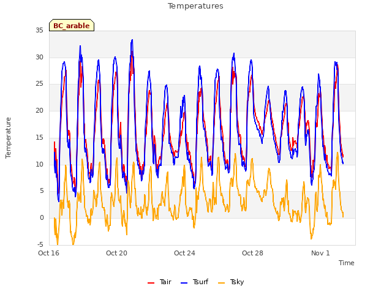Click the Oct 28 x-axis tick label
Image resolution: width=392 pixels, height=294 pixels.
pos(252,253)
